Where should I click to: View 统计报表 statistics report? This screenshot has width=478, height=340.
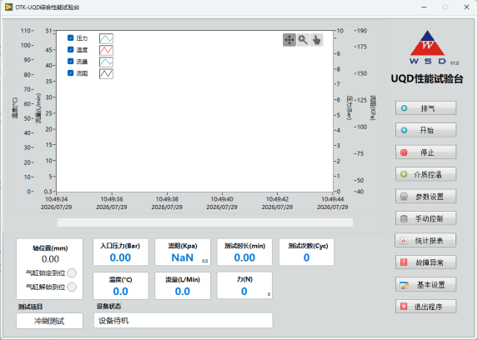pos(425,240)
